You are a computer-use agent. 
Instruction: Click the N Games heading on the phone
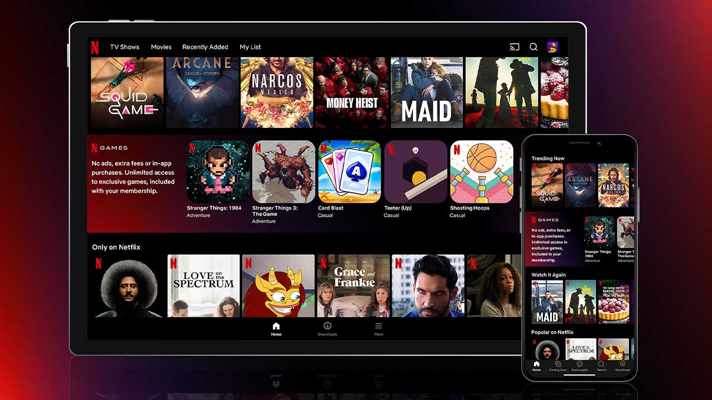[545, 220]
